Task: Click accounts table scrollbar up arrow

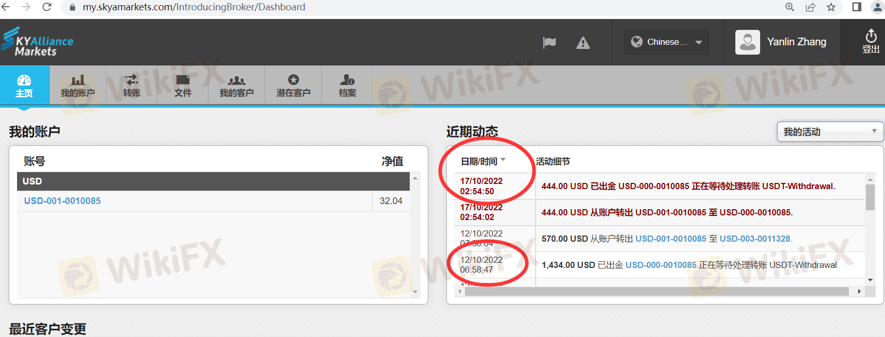Action: [x=415, y=178]
